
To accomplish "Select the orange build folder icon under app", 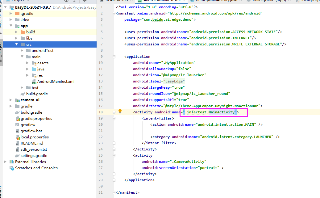I will point(23,32).
